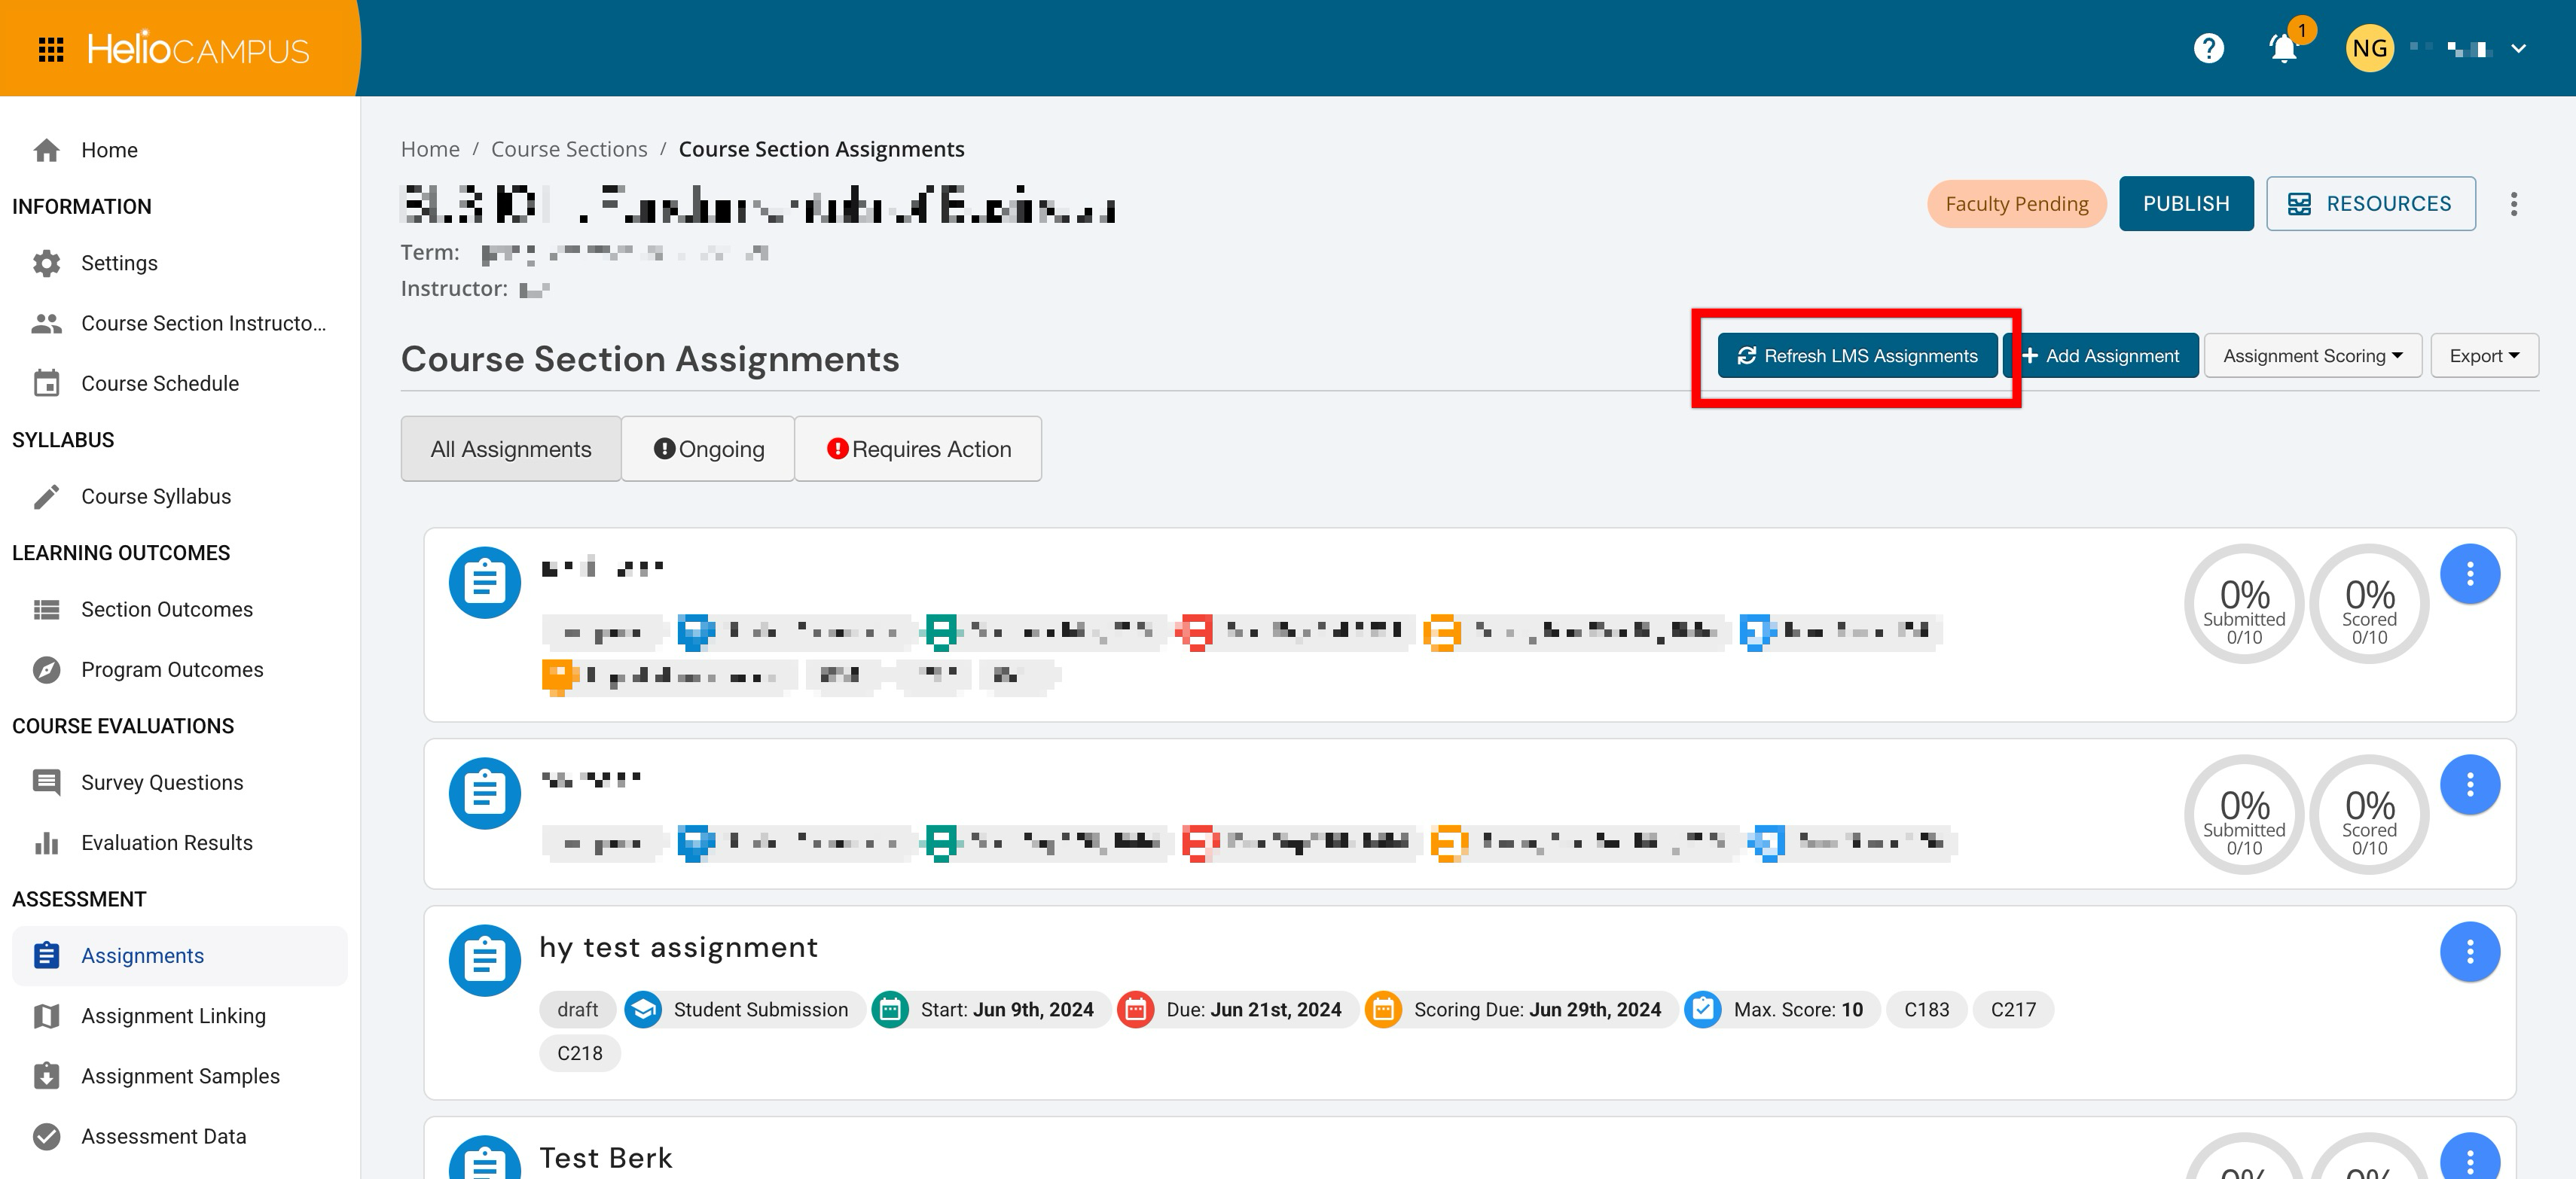2576x1179 pixels.
Task: Open the apps grid icon
Action: tap(51, 49)
